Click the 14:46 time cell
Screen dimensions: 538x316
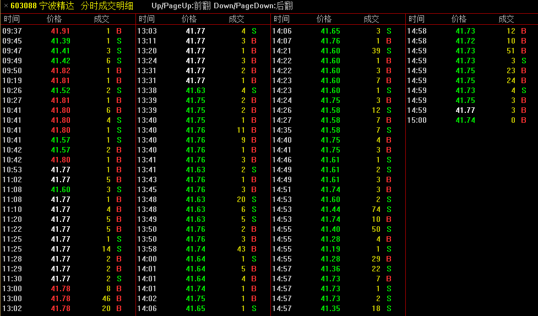tap(282, 160)
